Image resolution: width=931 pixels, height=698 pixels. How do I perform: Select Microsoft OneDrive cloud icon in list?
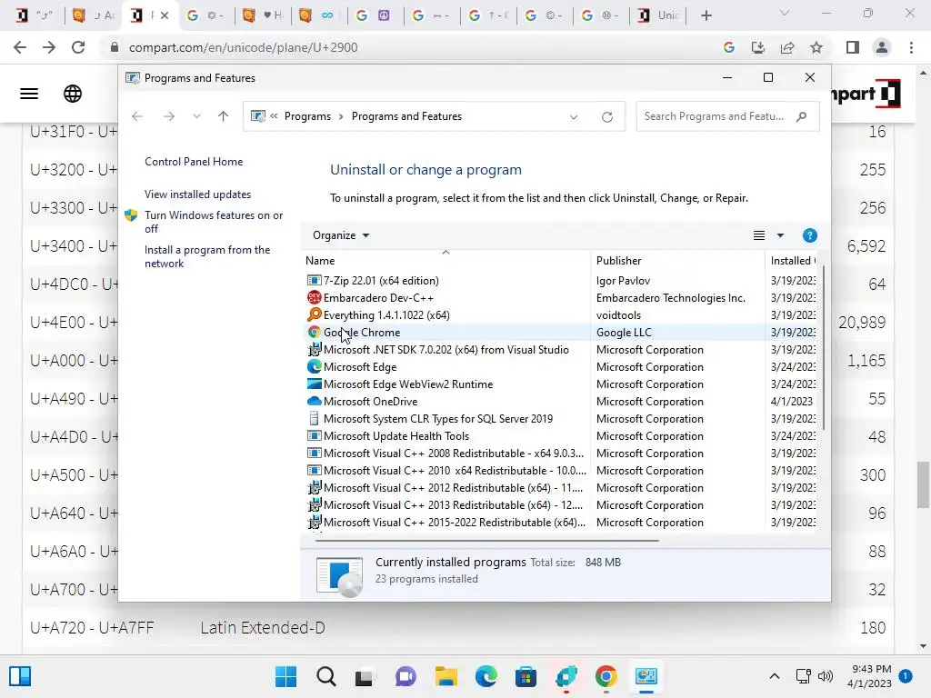coord(314,401)
